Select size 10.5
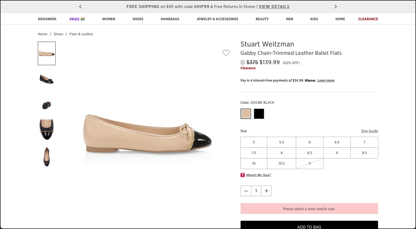Viewport: 416px width, 229px height. tap(281, 163)
